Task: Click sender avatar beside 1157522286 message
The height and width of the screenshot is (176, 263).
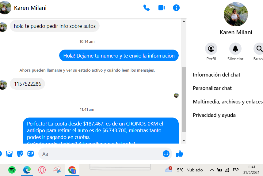Action: click(3, 85)
